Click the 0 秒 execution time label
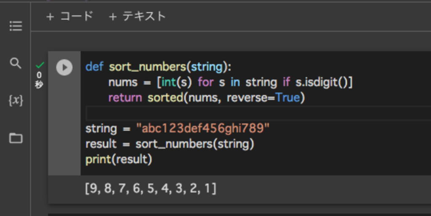 [x=39, y=80]
